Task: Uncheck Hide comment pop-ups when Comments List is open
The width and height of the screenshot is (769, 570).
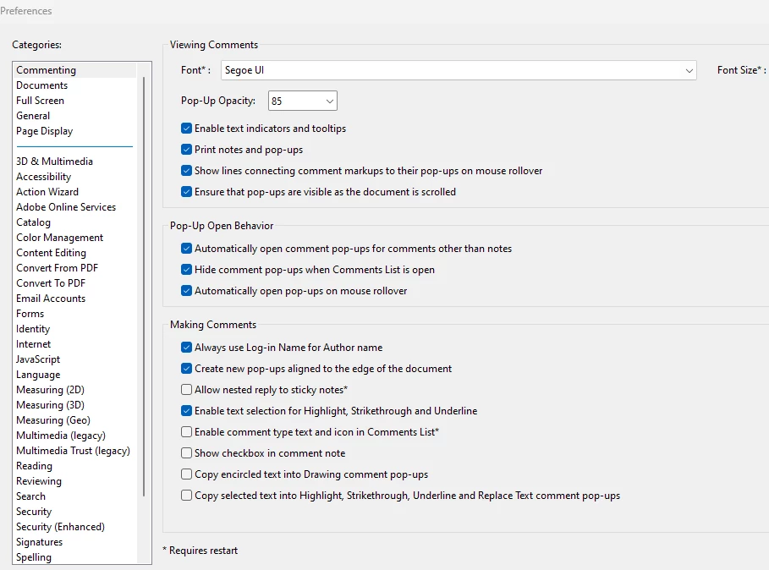Action: click(x=186, y=270)
